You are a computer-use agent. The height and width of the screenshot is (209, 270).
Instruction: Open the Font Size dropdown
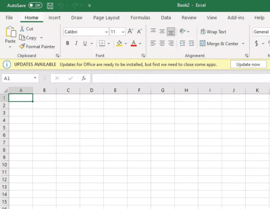(x=123, y=31)
